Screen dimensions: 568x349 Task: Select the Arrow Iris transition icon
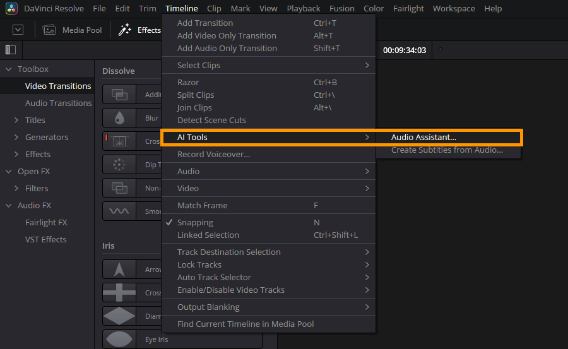point(119,269)
